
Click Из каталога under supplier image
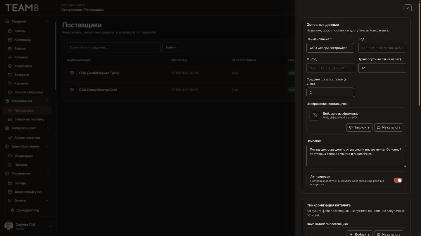[x=389, y=127]
